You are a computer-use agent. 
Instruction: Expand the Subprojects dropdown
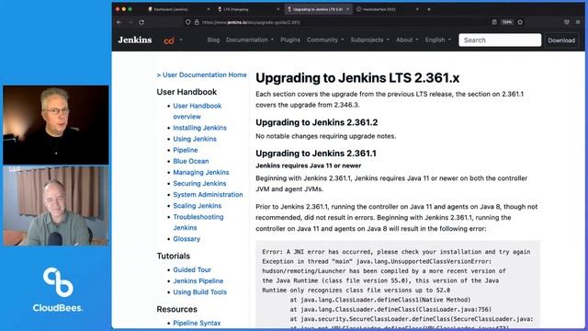click(x=369, y=40)
